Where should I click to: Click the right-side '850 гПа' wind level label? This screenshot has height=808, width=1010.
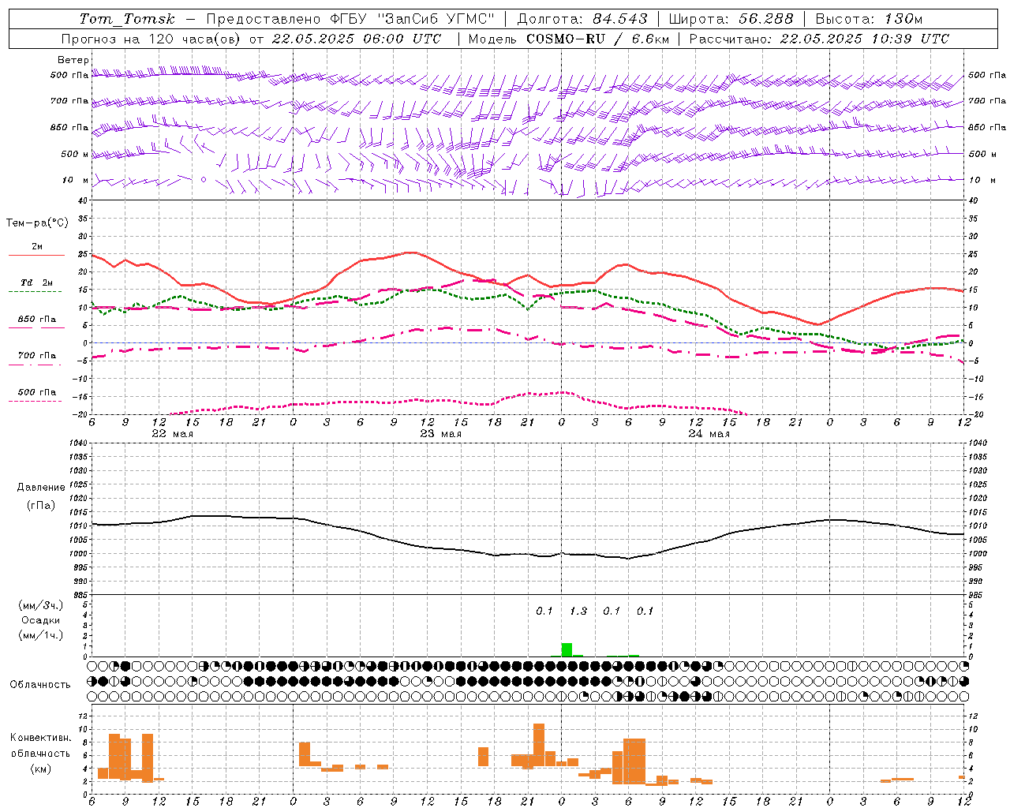987,128
